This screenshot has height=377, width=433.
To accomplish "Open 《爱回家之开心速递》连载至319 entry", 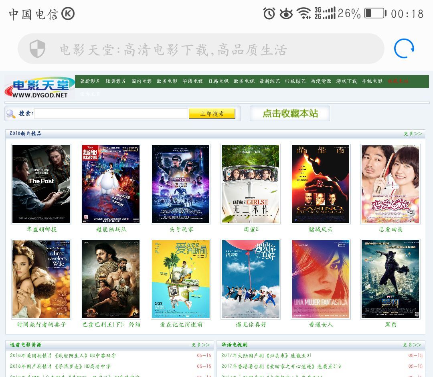I will (x=281, y=366).
